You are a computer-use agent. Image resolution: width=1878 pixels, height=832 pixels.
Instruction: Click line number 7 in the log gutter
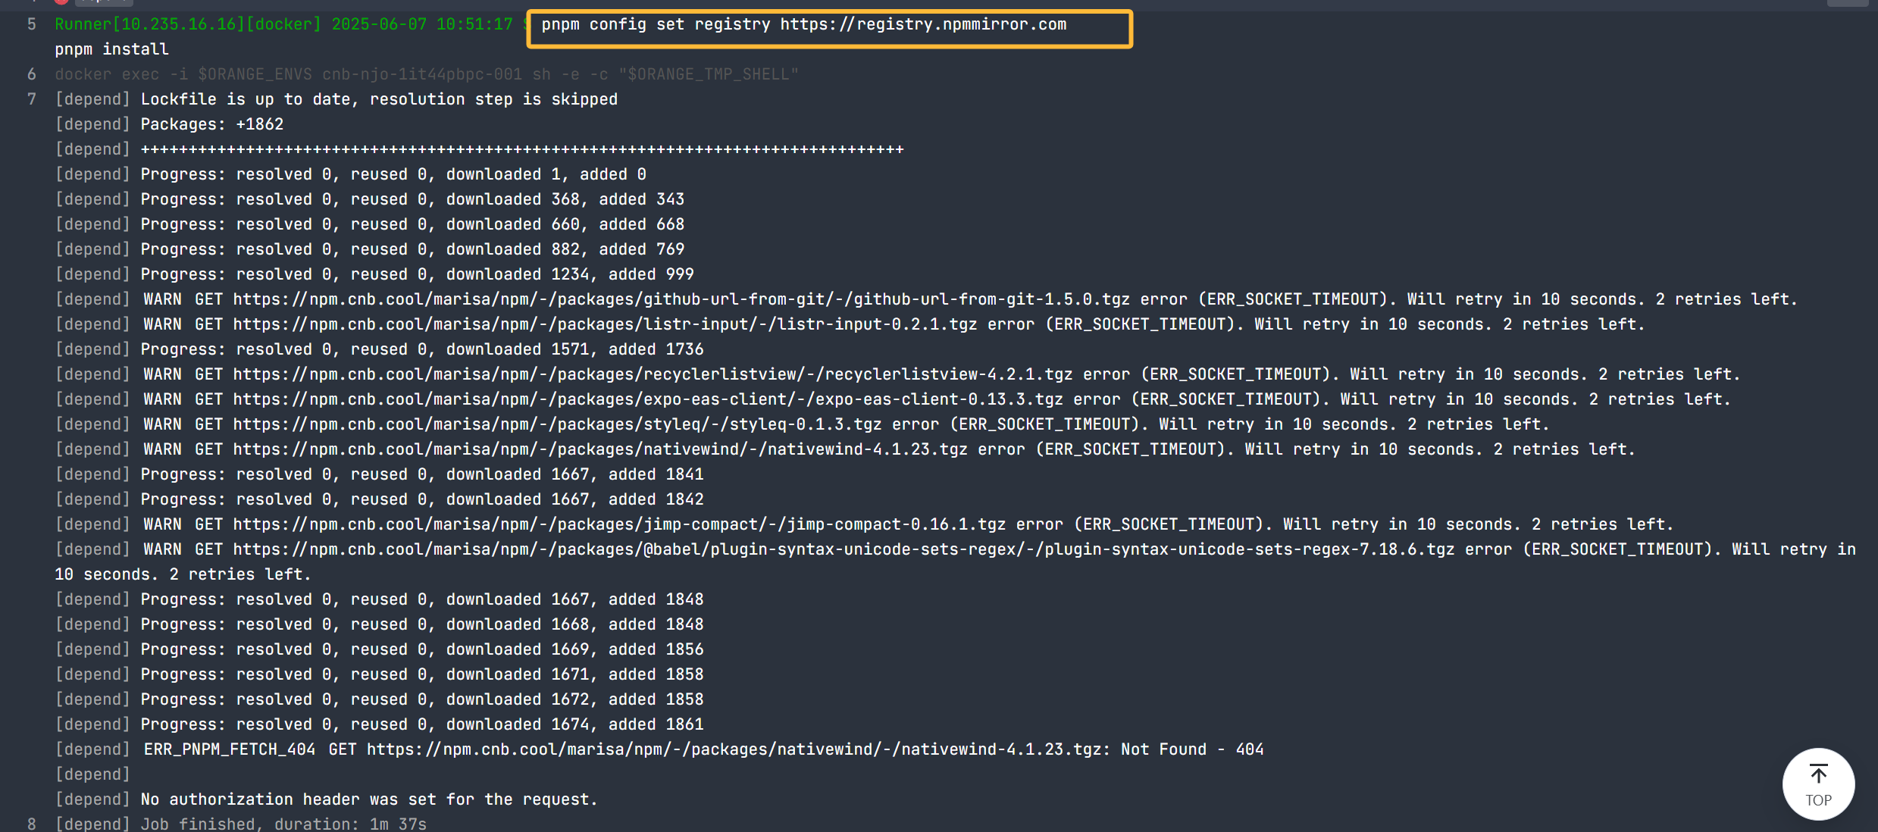click(32, 99)
